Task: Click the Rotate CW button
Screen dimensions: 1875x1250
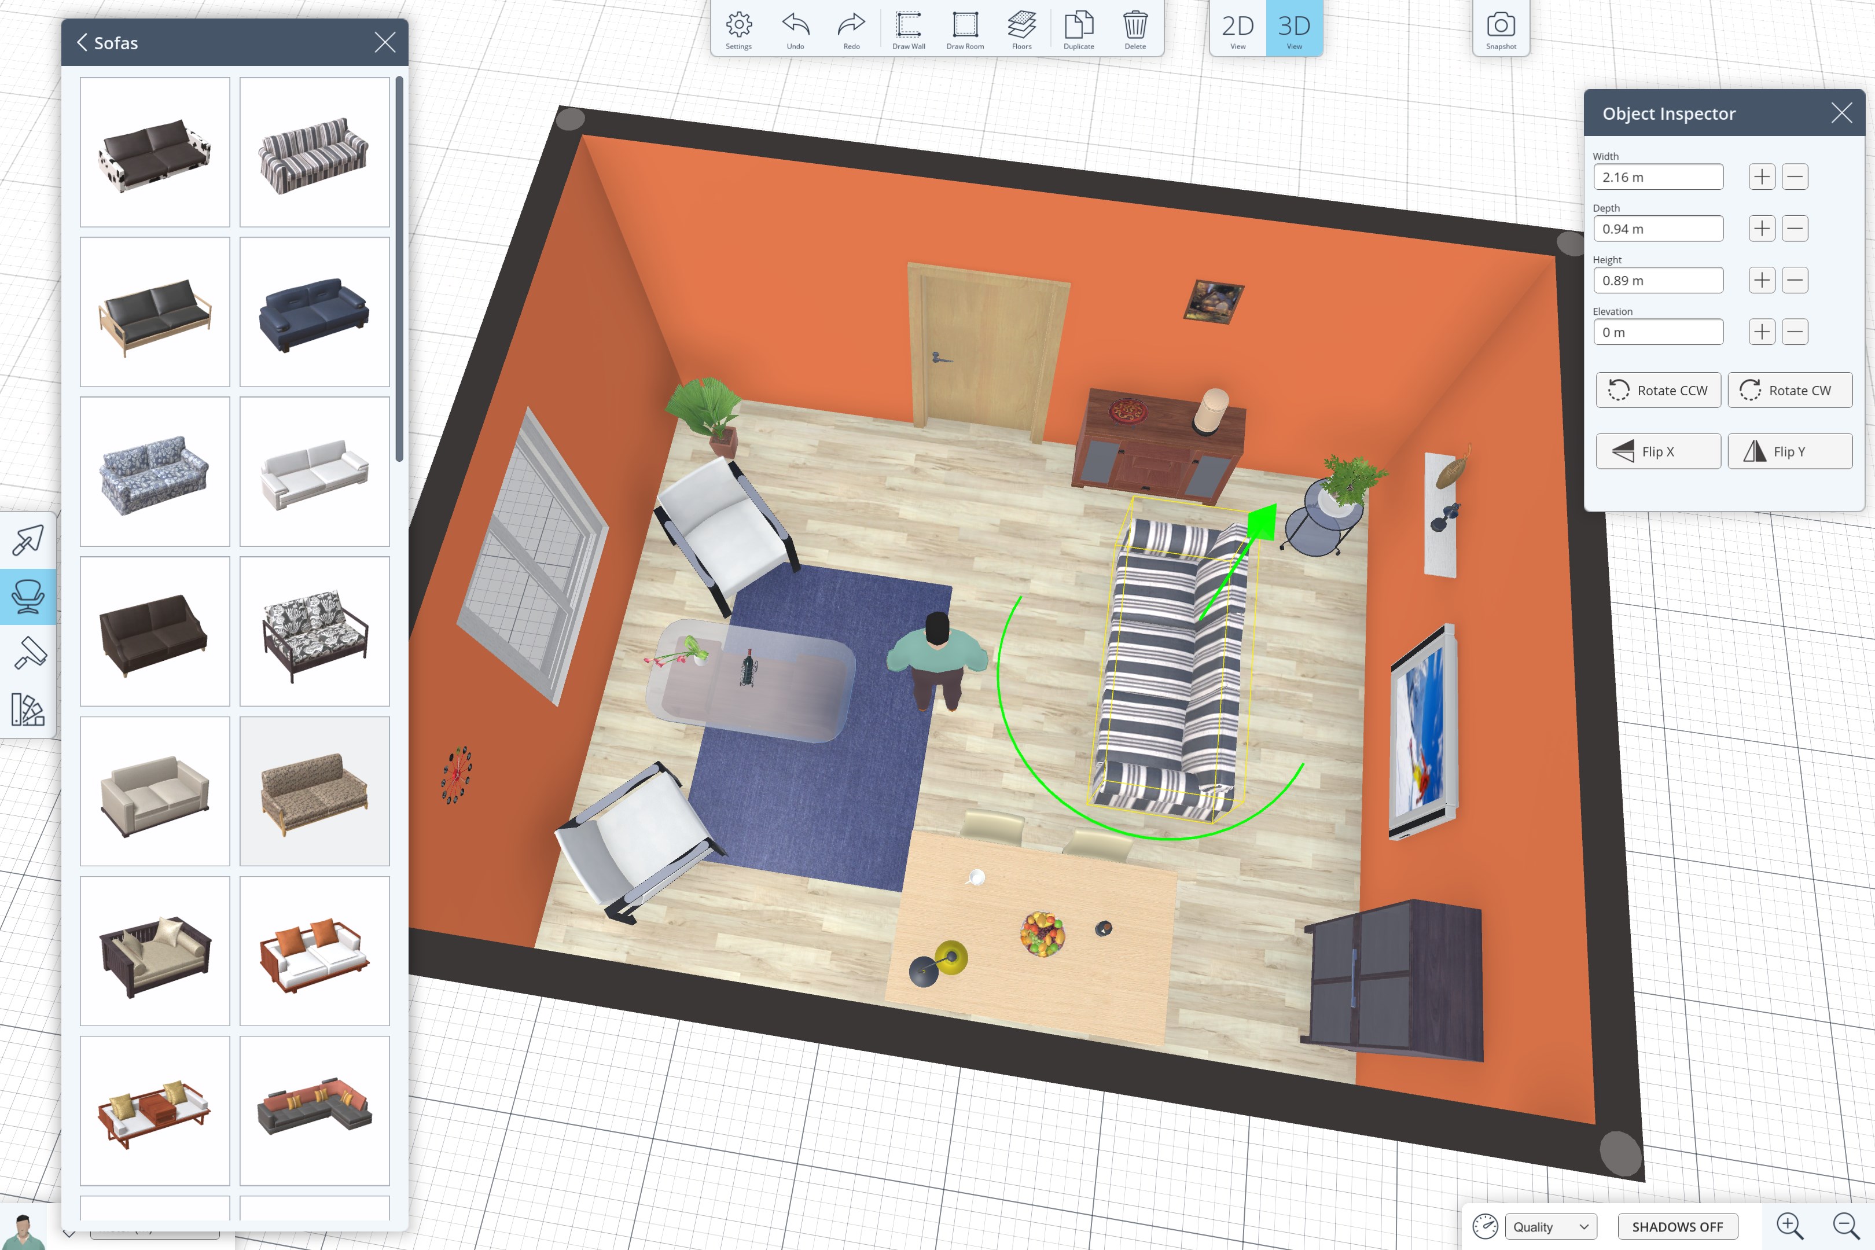Action: pos(1791,391)
